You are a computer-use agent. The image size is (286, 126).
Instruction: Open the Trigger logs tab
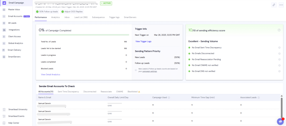tap(114, 17)
